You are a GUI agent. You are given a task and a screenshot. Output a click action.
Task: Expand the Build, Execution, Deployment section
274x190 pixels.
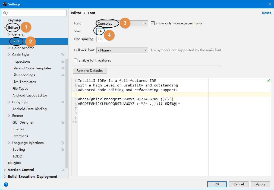5,177
